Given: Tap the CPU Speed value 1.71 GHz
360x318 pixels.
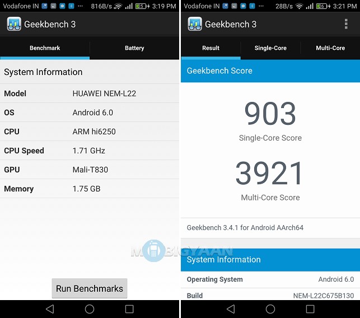Looking at the screenshot, I should click(89, 151).
